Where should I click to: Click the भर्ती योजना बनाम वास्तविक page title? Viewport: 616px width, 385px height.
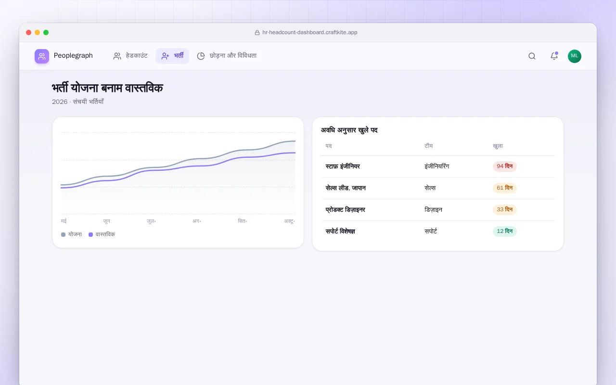point(107,88)
